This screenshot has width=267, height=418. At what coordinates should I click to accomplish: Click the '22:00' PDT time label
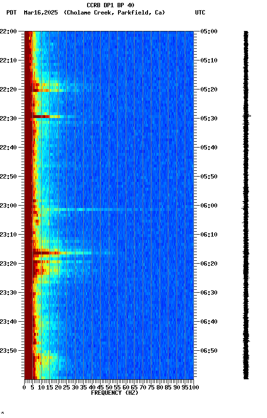pos(8,31)
